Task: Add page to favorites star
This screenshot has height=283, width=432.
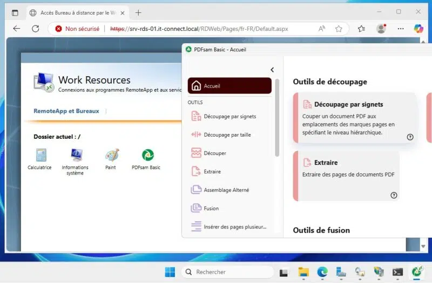Action: (339, 29)
